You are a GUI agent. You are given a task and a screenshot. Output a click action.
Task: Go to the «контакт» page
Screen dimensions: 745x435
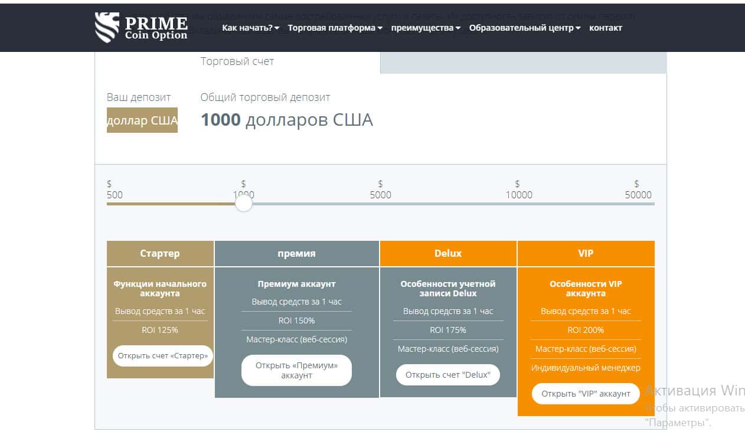point(605,28)
